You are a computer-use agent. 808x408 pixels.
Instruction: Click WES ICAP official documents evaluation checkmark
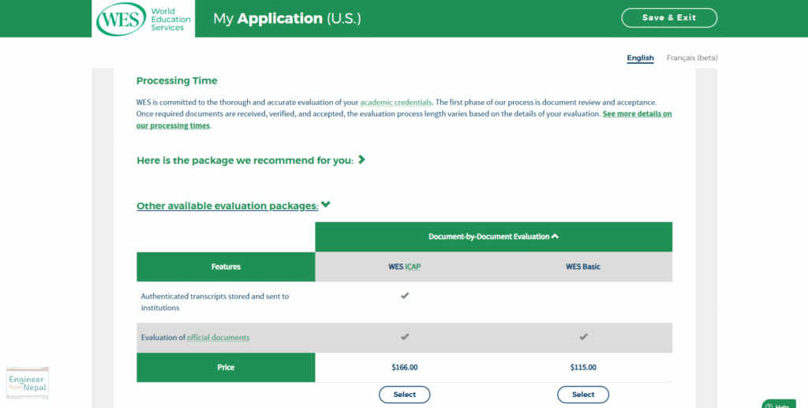pos(405,337)
